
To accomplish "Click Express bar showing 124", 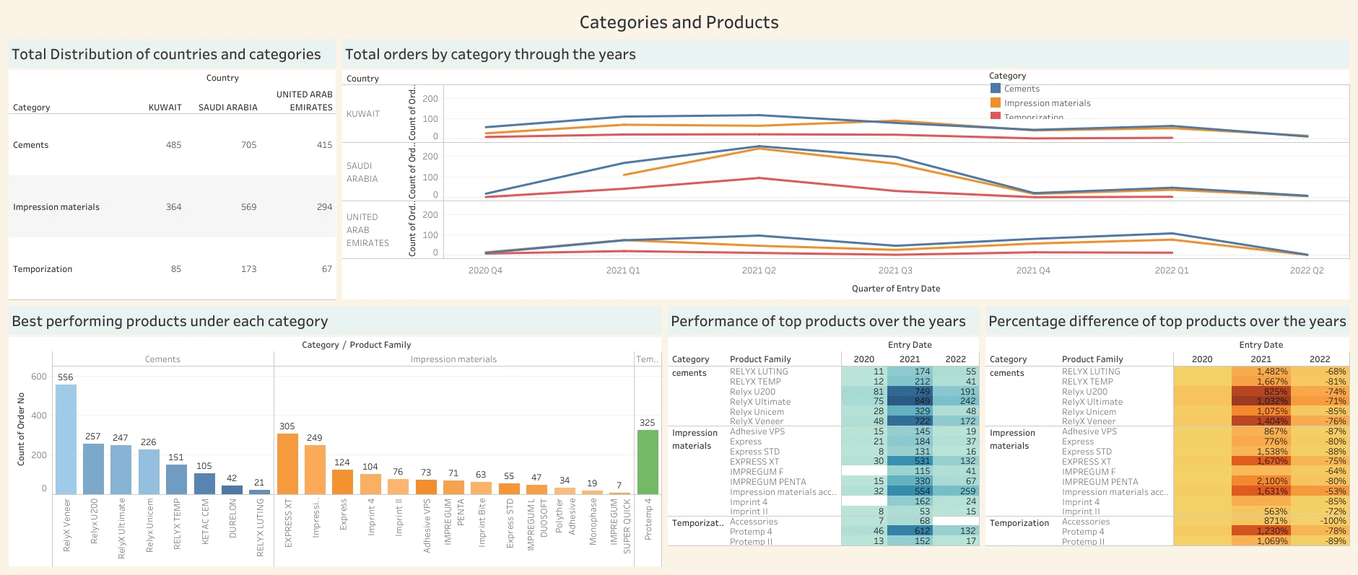I will click(342, 482).
